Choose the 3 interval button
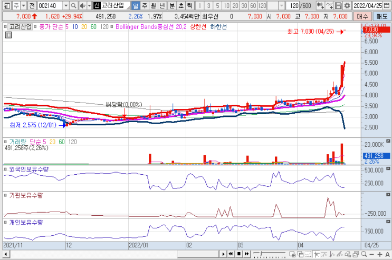 click(208, 5)
